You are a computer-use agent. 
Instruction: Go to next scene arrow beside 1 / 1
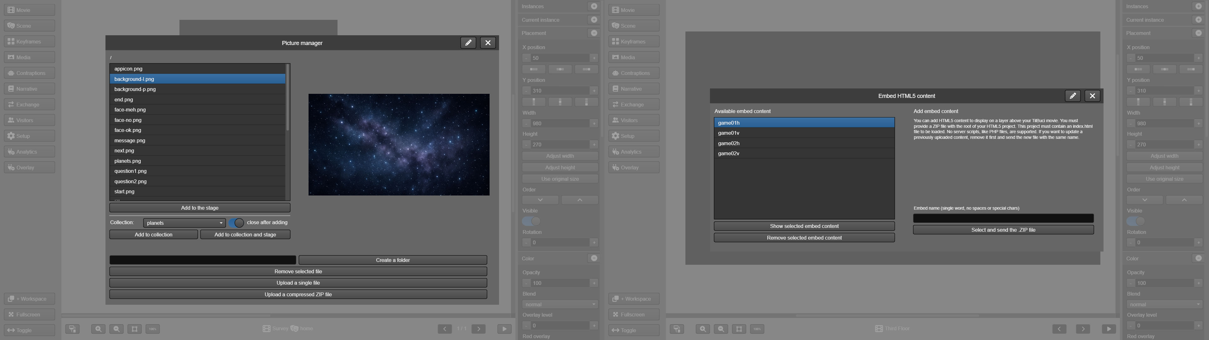coord(478,329)
